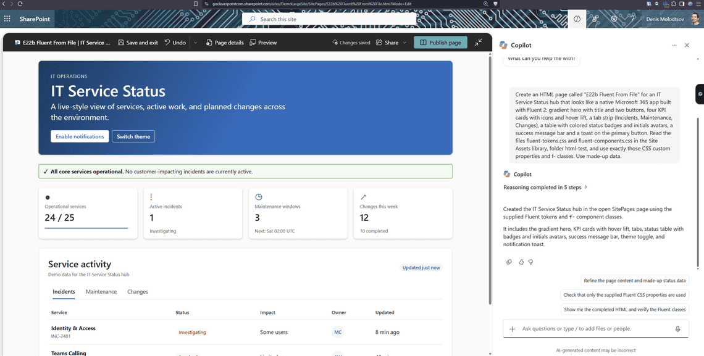
Task: Open the conversations icon in suite bar
Action: pyautogui.click(x=595, y=19)
